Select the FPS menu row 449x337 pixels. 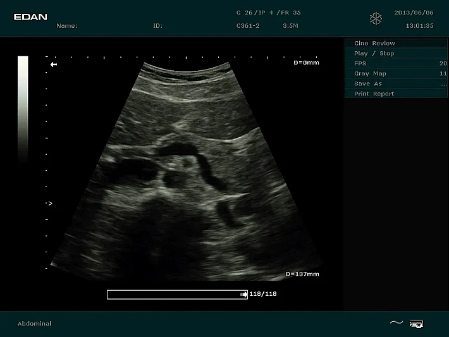tap(360, 63)
